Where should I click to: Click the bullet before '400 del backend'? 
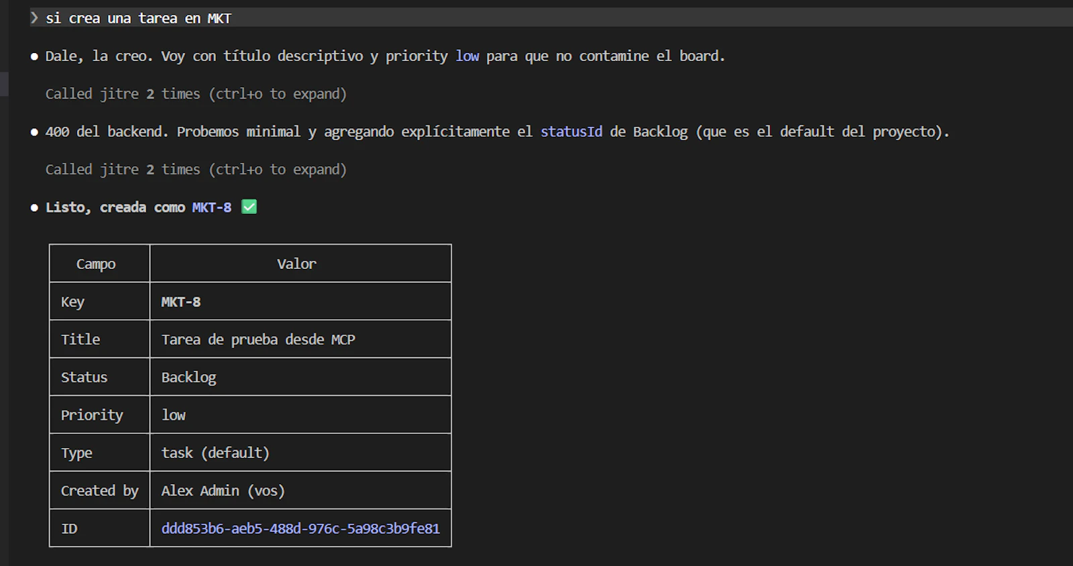[x=34, y=132]
